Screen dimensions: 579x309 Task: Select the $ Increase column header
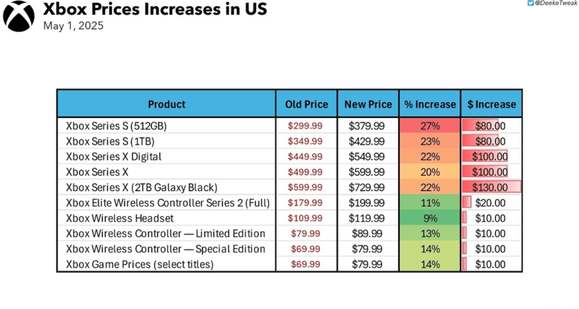tap(492, 104)
